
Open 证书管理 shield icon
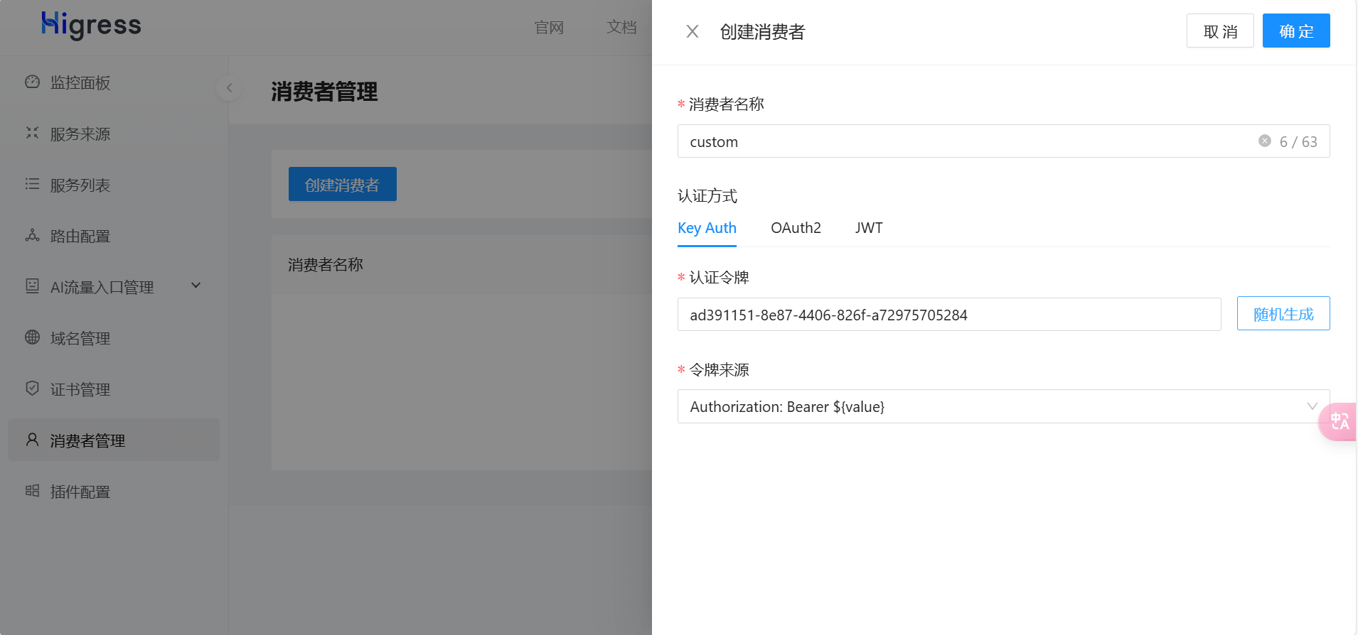pyautogui.click(x=32, y=389)
